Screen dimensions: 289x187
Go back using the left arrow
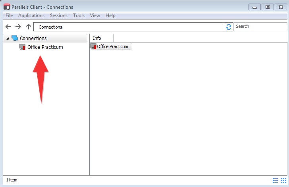click(x=8, y=27)
